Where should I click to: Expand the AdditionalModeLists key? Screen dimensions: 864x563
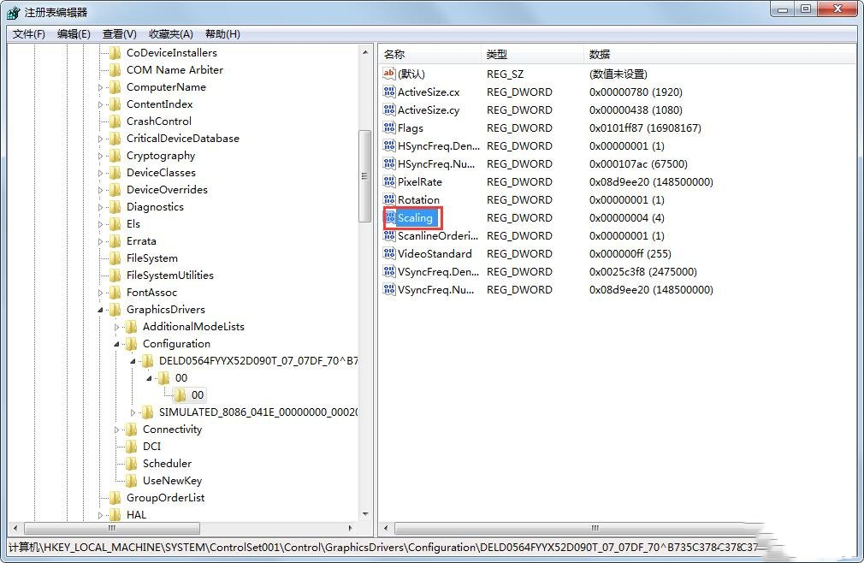[x=117, y=327]
